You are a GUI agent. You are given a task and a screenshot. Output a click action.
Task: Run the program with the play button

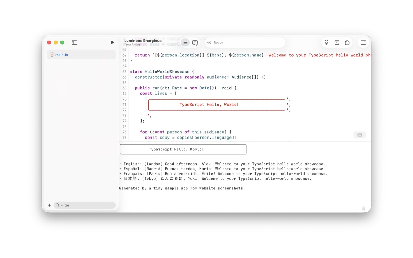[112, 43]
